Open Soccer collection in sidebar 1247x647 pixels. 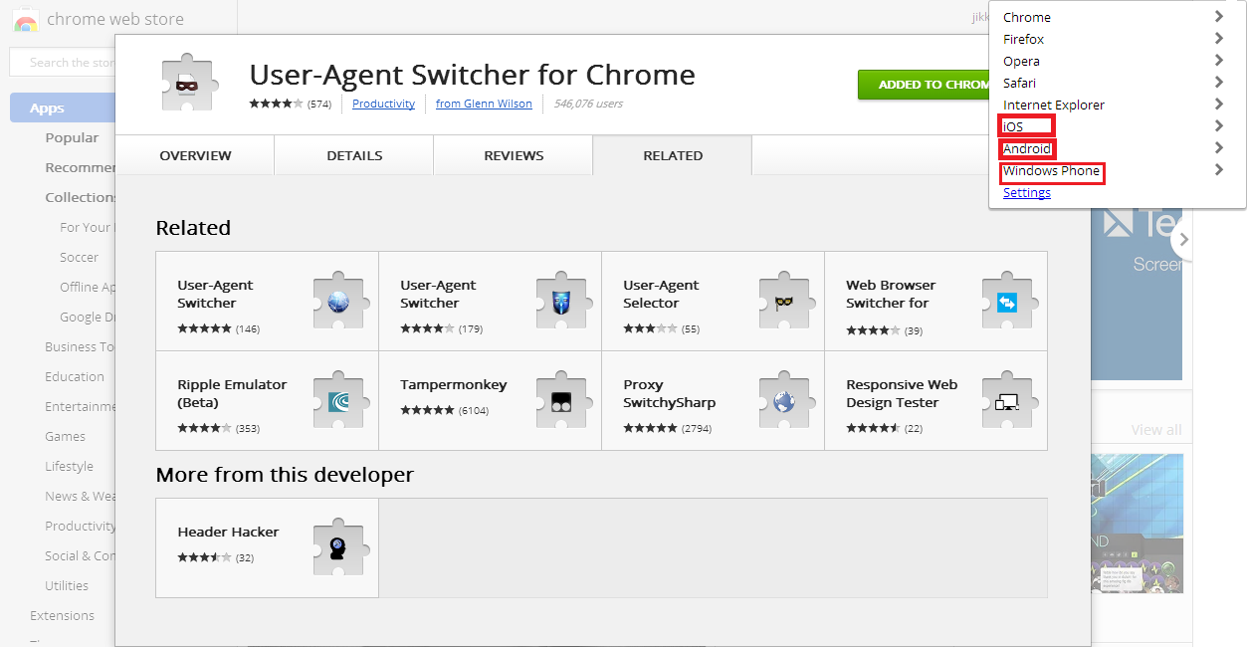coord(79,257)
